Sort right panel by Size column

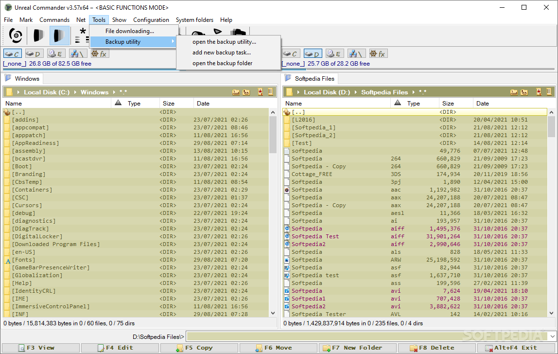455,103
